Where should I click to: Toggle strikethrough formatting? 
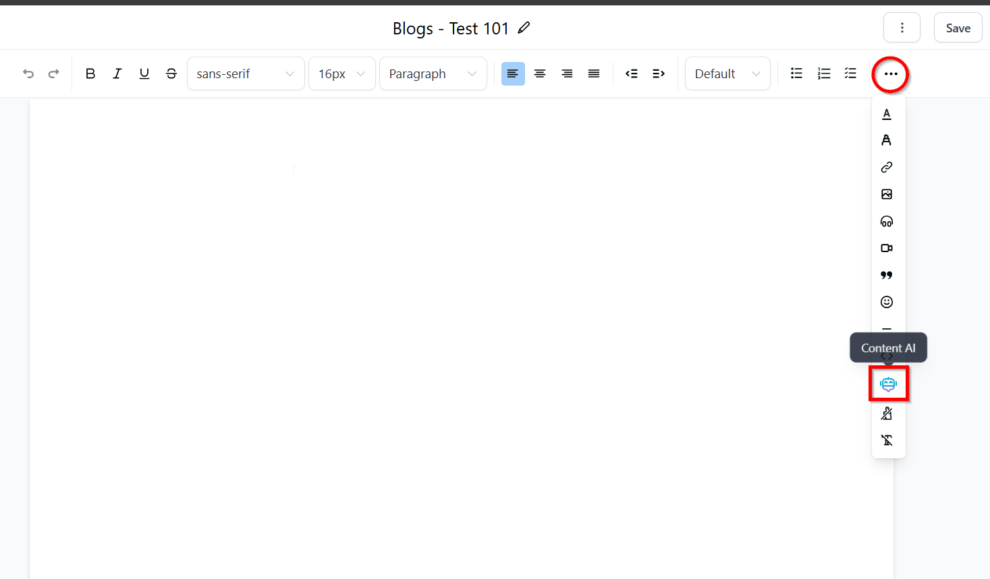point(171,73)
